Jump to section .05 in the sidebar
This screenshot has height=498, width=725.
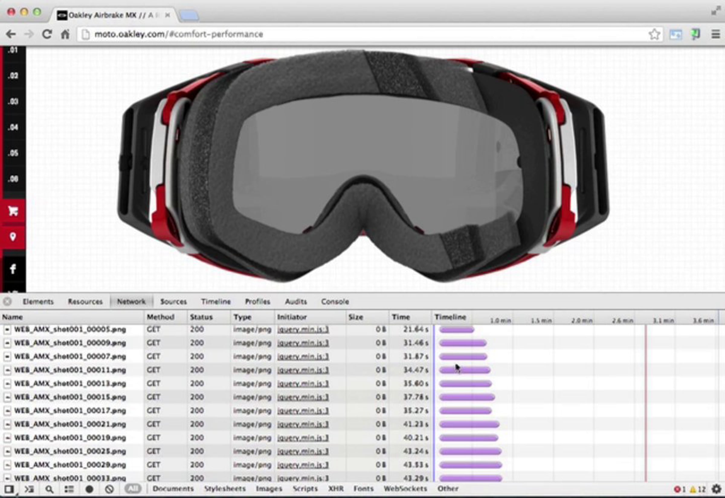point(13,153)
